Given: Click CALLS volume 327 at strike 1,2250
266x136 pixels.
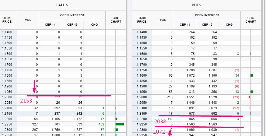Looking at the screenshot, I should click(35, 124).
